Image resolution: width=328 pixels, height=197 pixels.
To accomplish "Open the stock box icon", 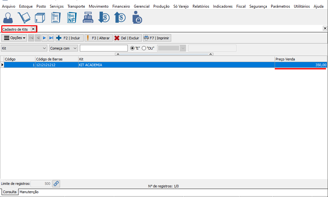I will pyautogui.click(x=40, y=17).
